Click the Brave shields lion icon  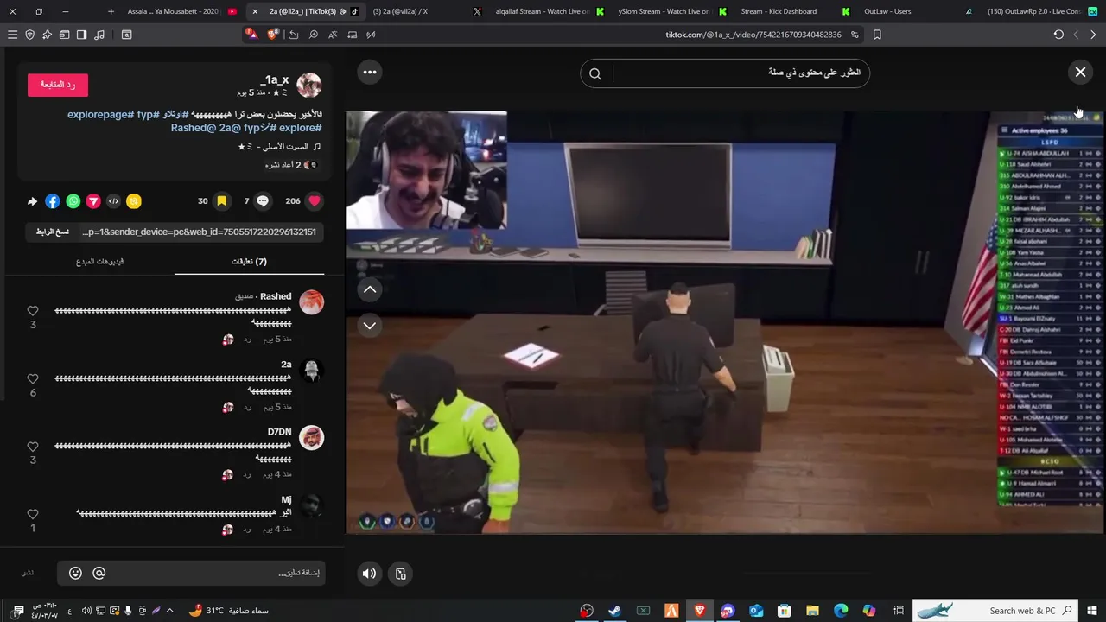[272, 35]
